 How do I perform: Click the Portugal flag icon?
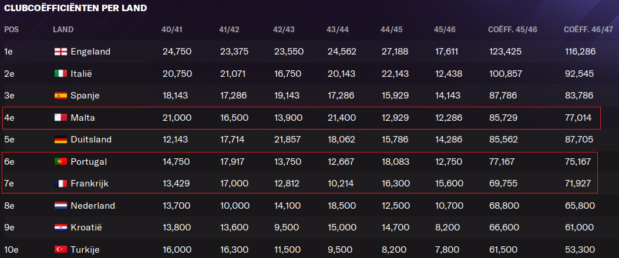[x=59, y=162]
